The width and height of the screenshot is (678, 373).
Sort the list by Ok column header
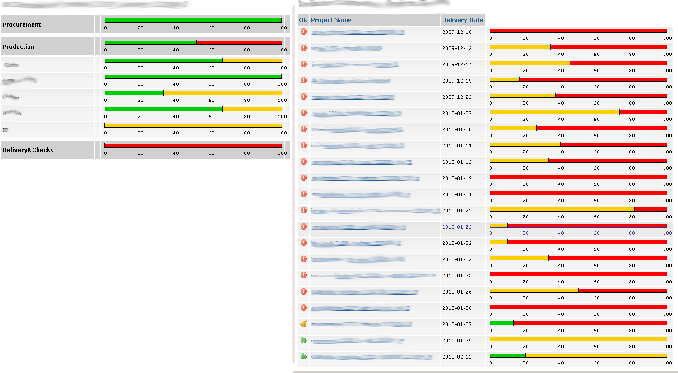pyautogui.click(x=303, y=20)
